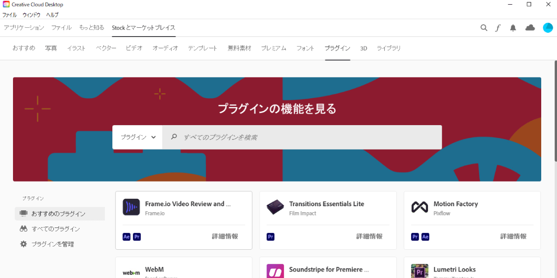The width and height of the screenshot is (557, 278).
Task: Select the プラグイン category tab
Action: (337, 48)
